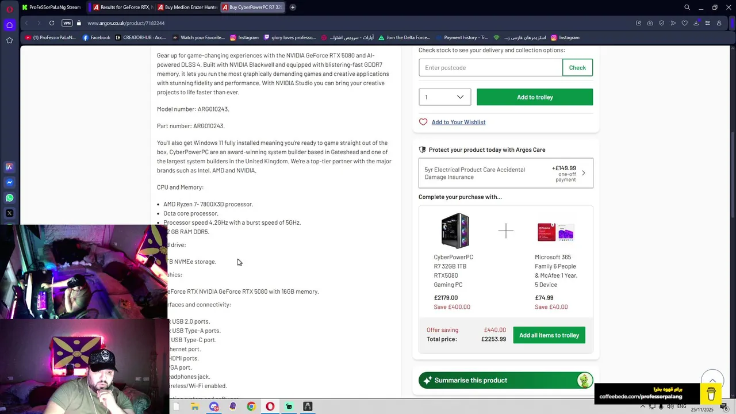Open a new tab with plus button
Screen dimensions: 736x414
(293, 7)
